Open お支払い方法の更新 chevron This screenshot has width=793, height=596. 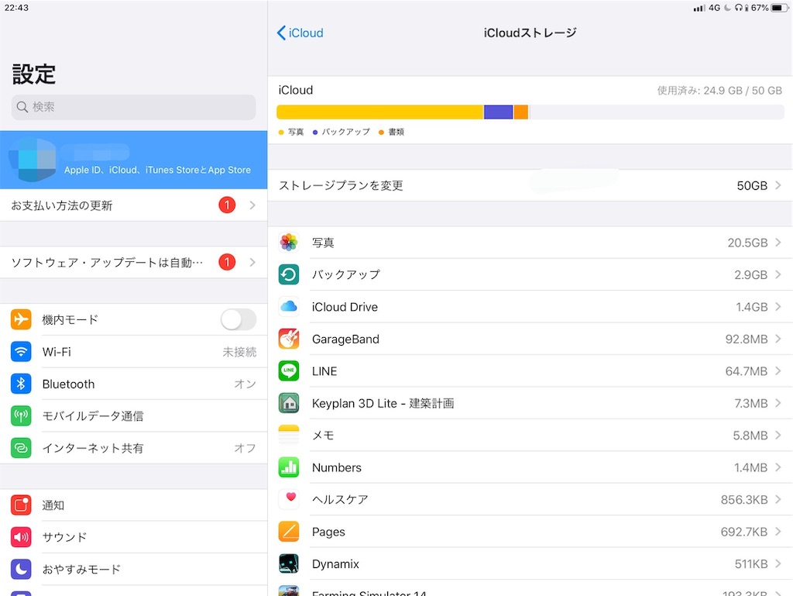click(x=252, y=205)
